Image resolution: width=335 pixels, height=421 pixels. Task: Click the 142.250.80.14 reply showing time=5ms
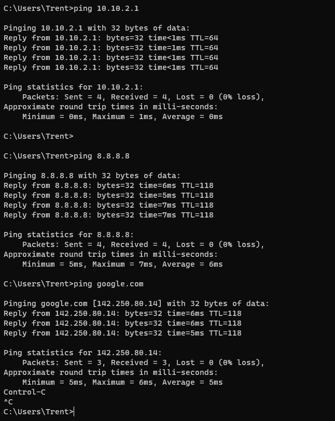[x=122, y=333]
